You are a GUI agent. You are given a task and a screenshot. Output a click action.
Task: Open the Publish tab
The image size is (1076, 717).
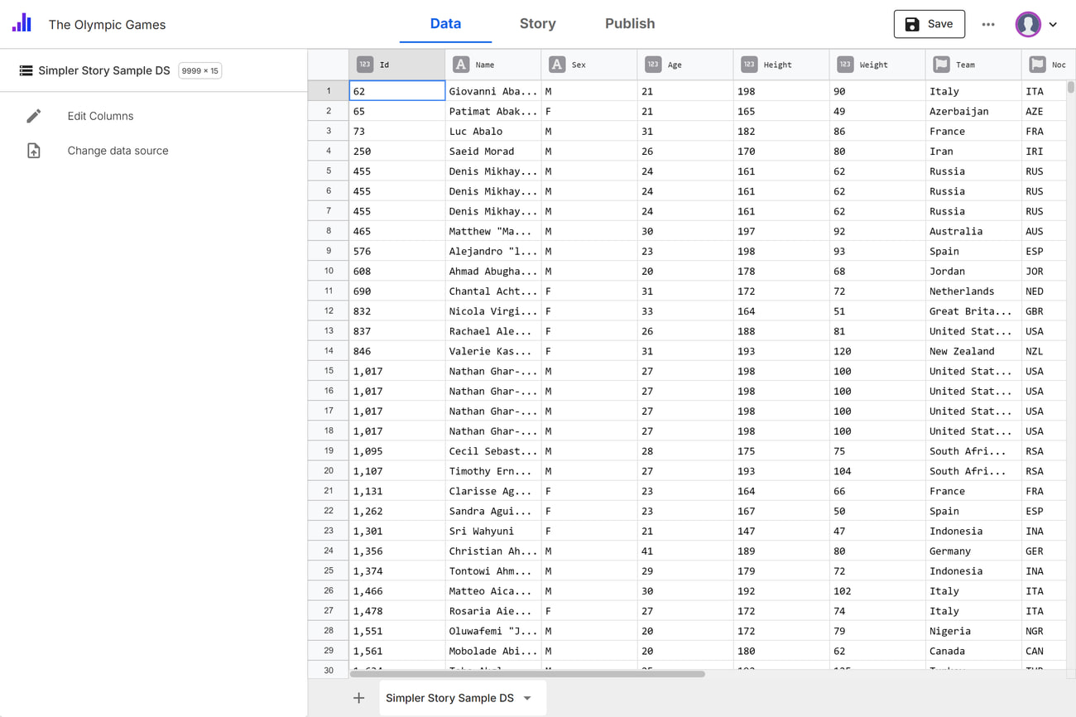pos(630,24)
